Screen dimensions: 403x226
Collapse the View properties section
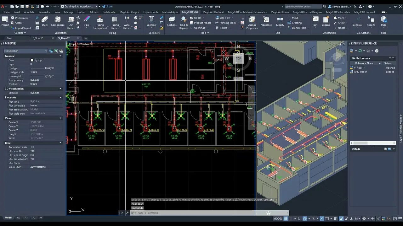60,118
